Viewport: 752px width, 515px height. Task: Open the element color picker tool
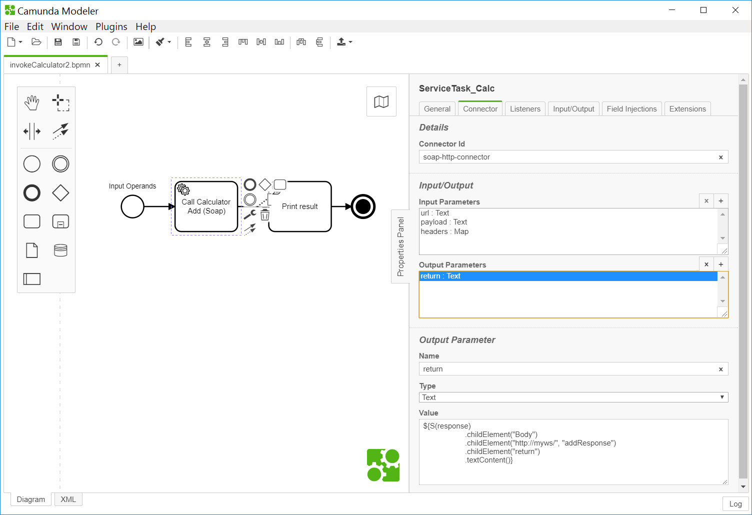pyautogui.click(x=160, y=42)
